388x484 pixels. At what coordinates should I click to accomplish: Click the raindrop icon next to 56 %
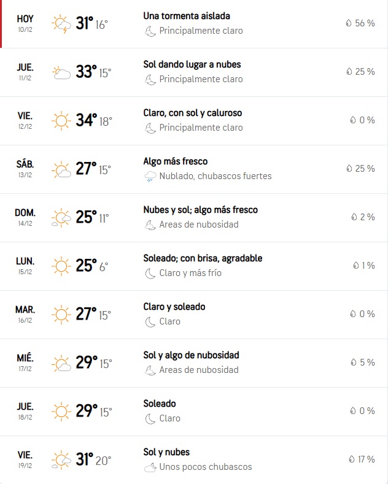point(349,23)
